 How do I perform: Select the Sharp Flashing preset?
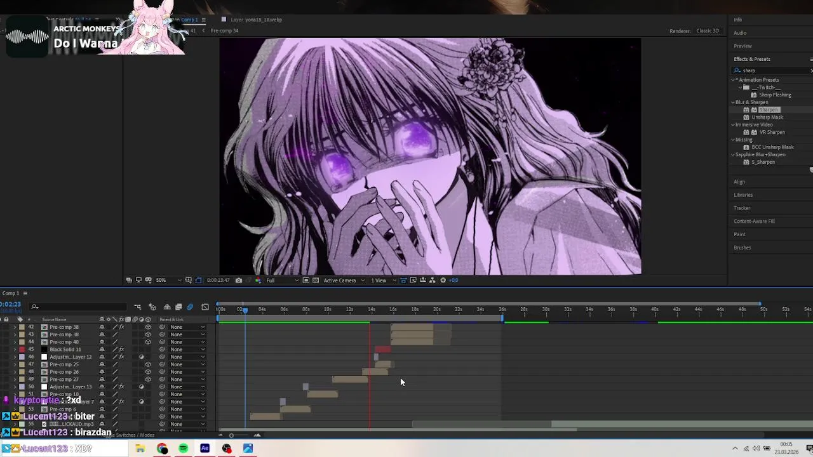775,95
